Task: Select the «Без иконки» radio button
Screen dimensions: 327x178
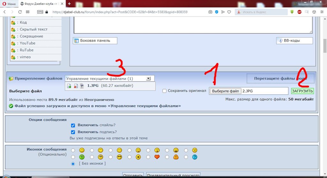Action: [73, 164]
